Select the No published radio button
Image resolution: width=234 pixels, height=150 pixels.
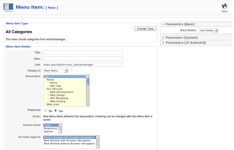click(x=46, y=111)
